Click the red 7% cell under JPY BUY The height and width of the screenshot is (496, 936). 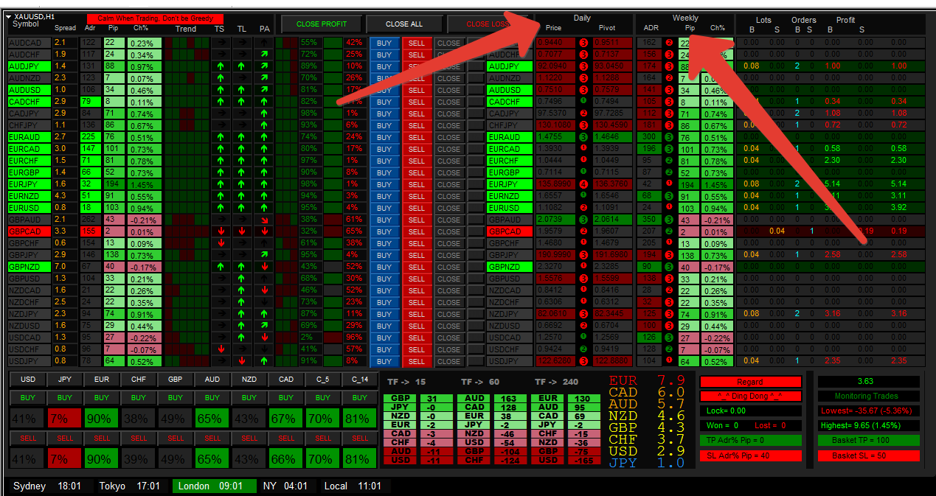coord(65,419)
